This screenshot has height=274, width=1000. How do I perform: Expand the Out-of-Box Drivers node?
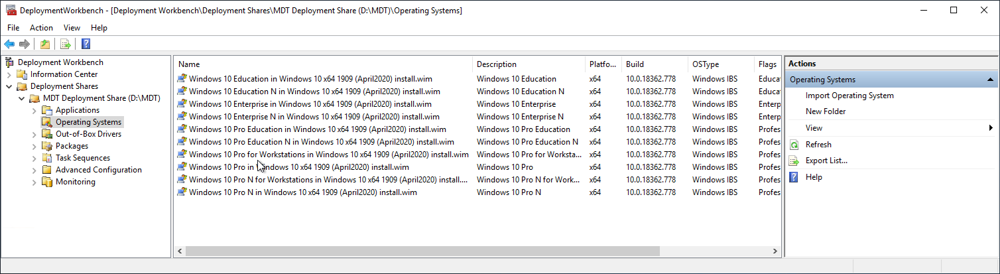[34, 134]
